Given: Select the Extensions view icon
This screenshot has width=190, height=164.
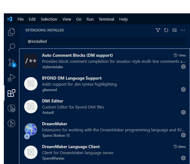Looking at the screenshot, I should pos(11,93).
